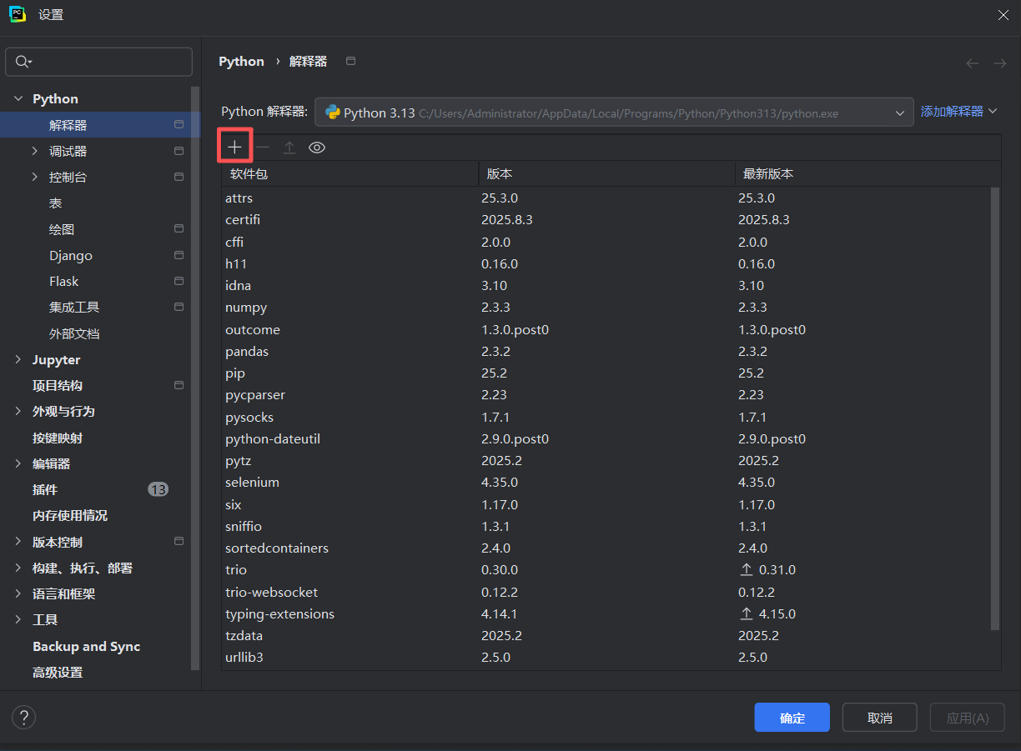Select the urllib3 package row
The height and width of the screenshot is (751, 1021).
point(606,658)
